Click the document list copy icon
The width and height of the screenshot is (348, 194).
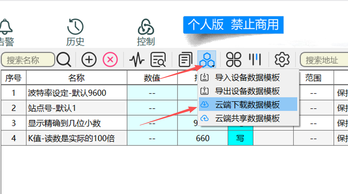coord(185,59)
